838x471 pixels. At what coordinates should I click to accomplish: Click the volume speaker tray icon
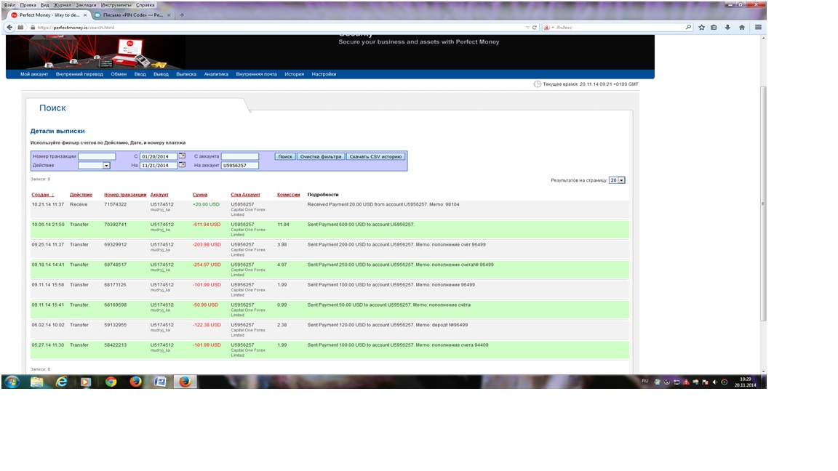pos(715,382)
